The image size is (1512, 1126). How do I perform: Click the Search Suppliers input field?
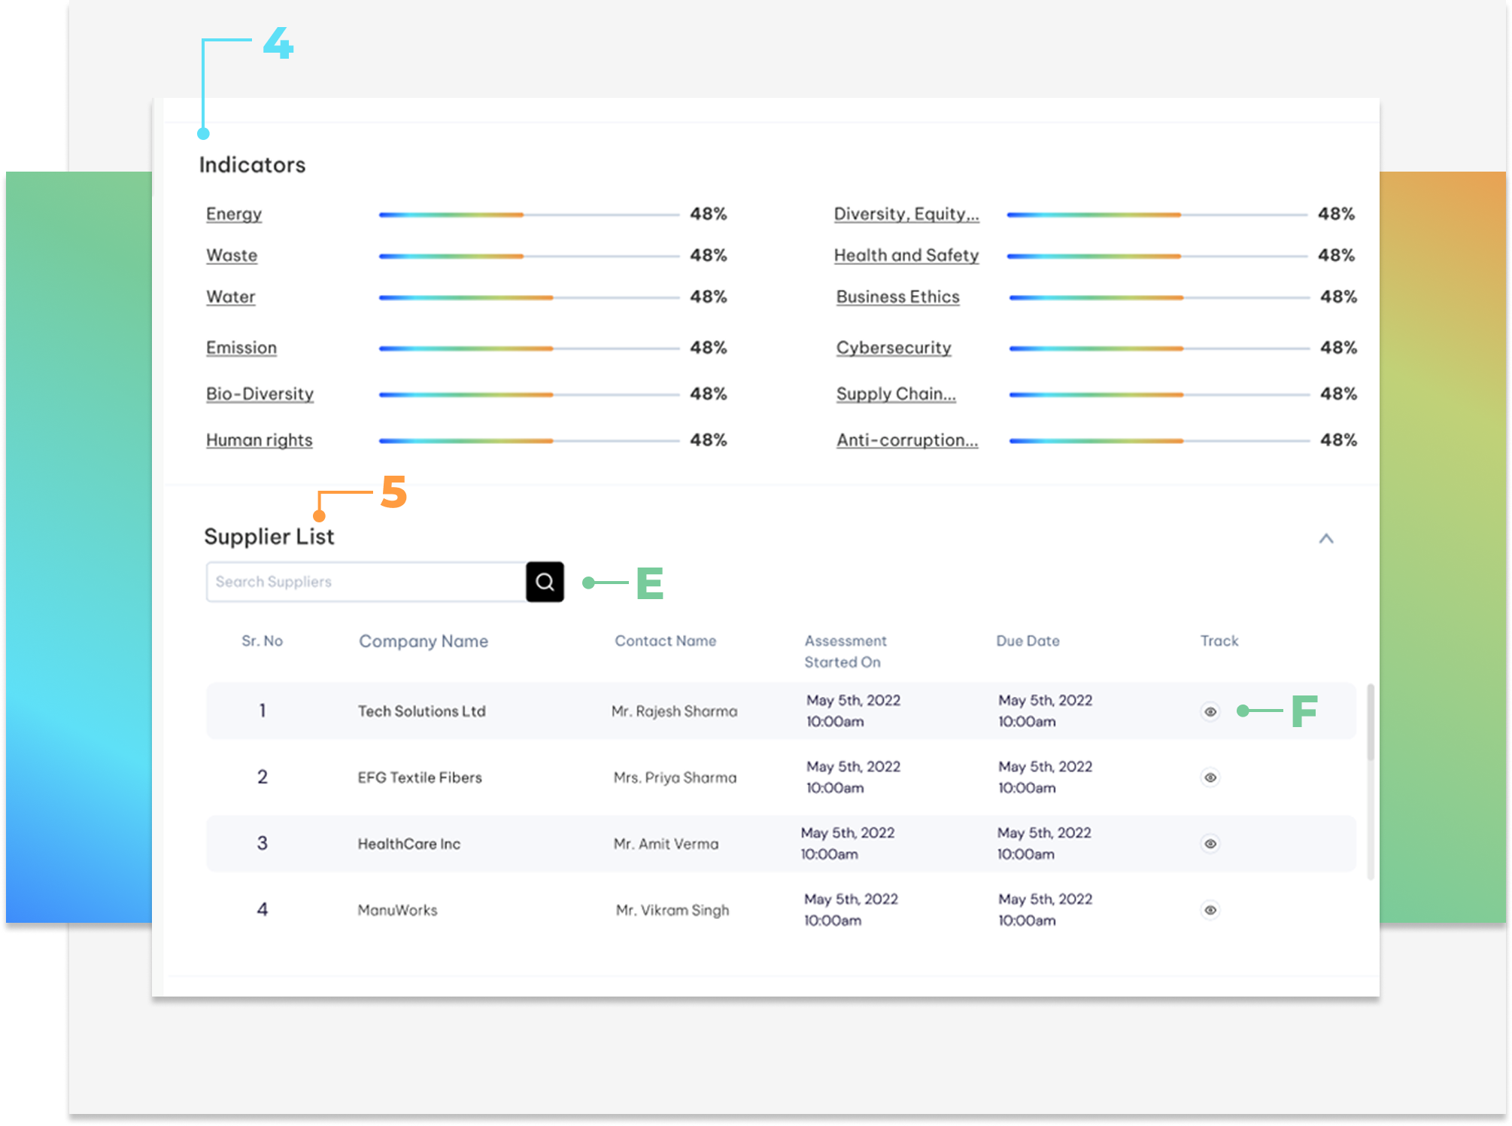[366, 582]
